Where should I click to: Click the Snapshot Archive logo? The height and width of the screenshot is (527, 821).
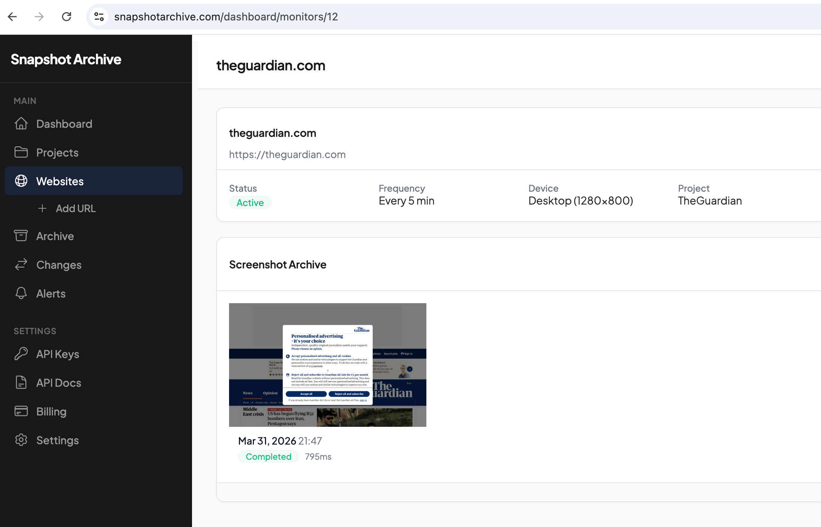pyautogui.click(x=66, y=59)
